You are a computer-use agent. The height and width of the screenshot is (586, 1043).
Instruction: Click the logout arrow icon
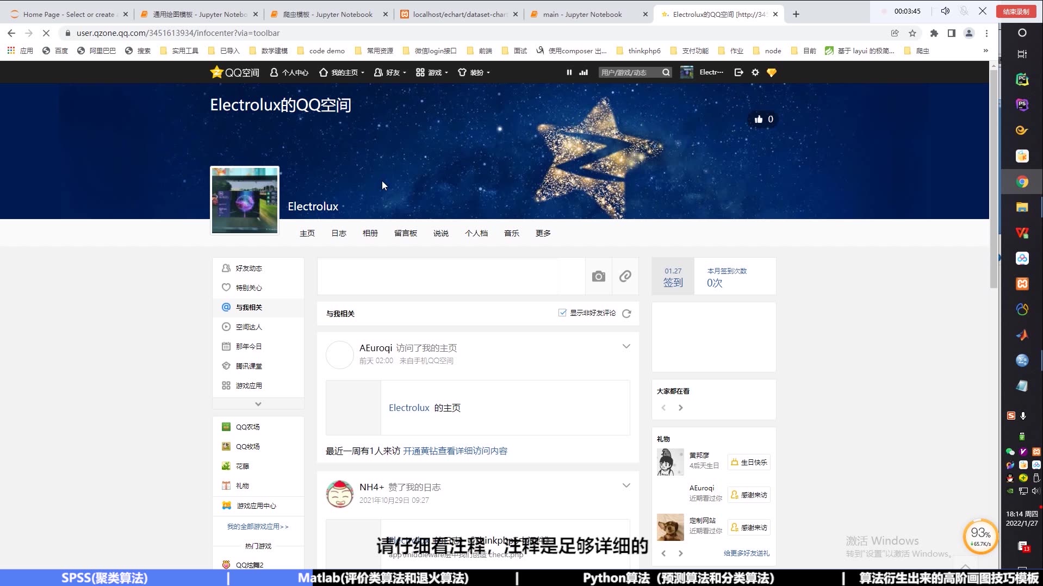(738, 72)
